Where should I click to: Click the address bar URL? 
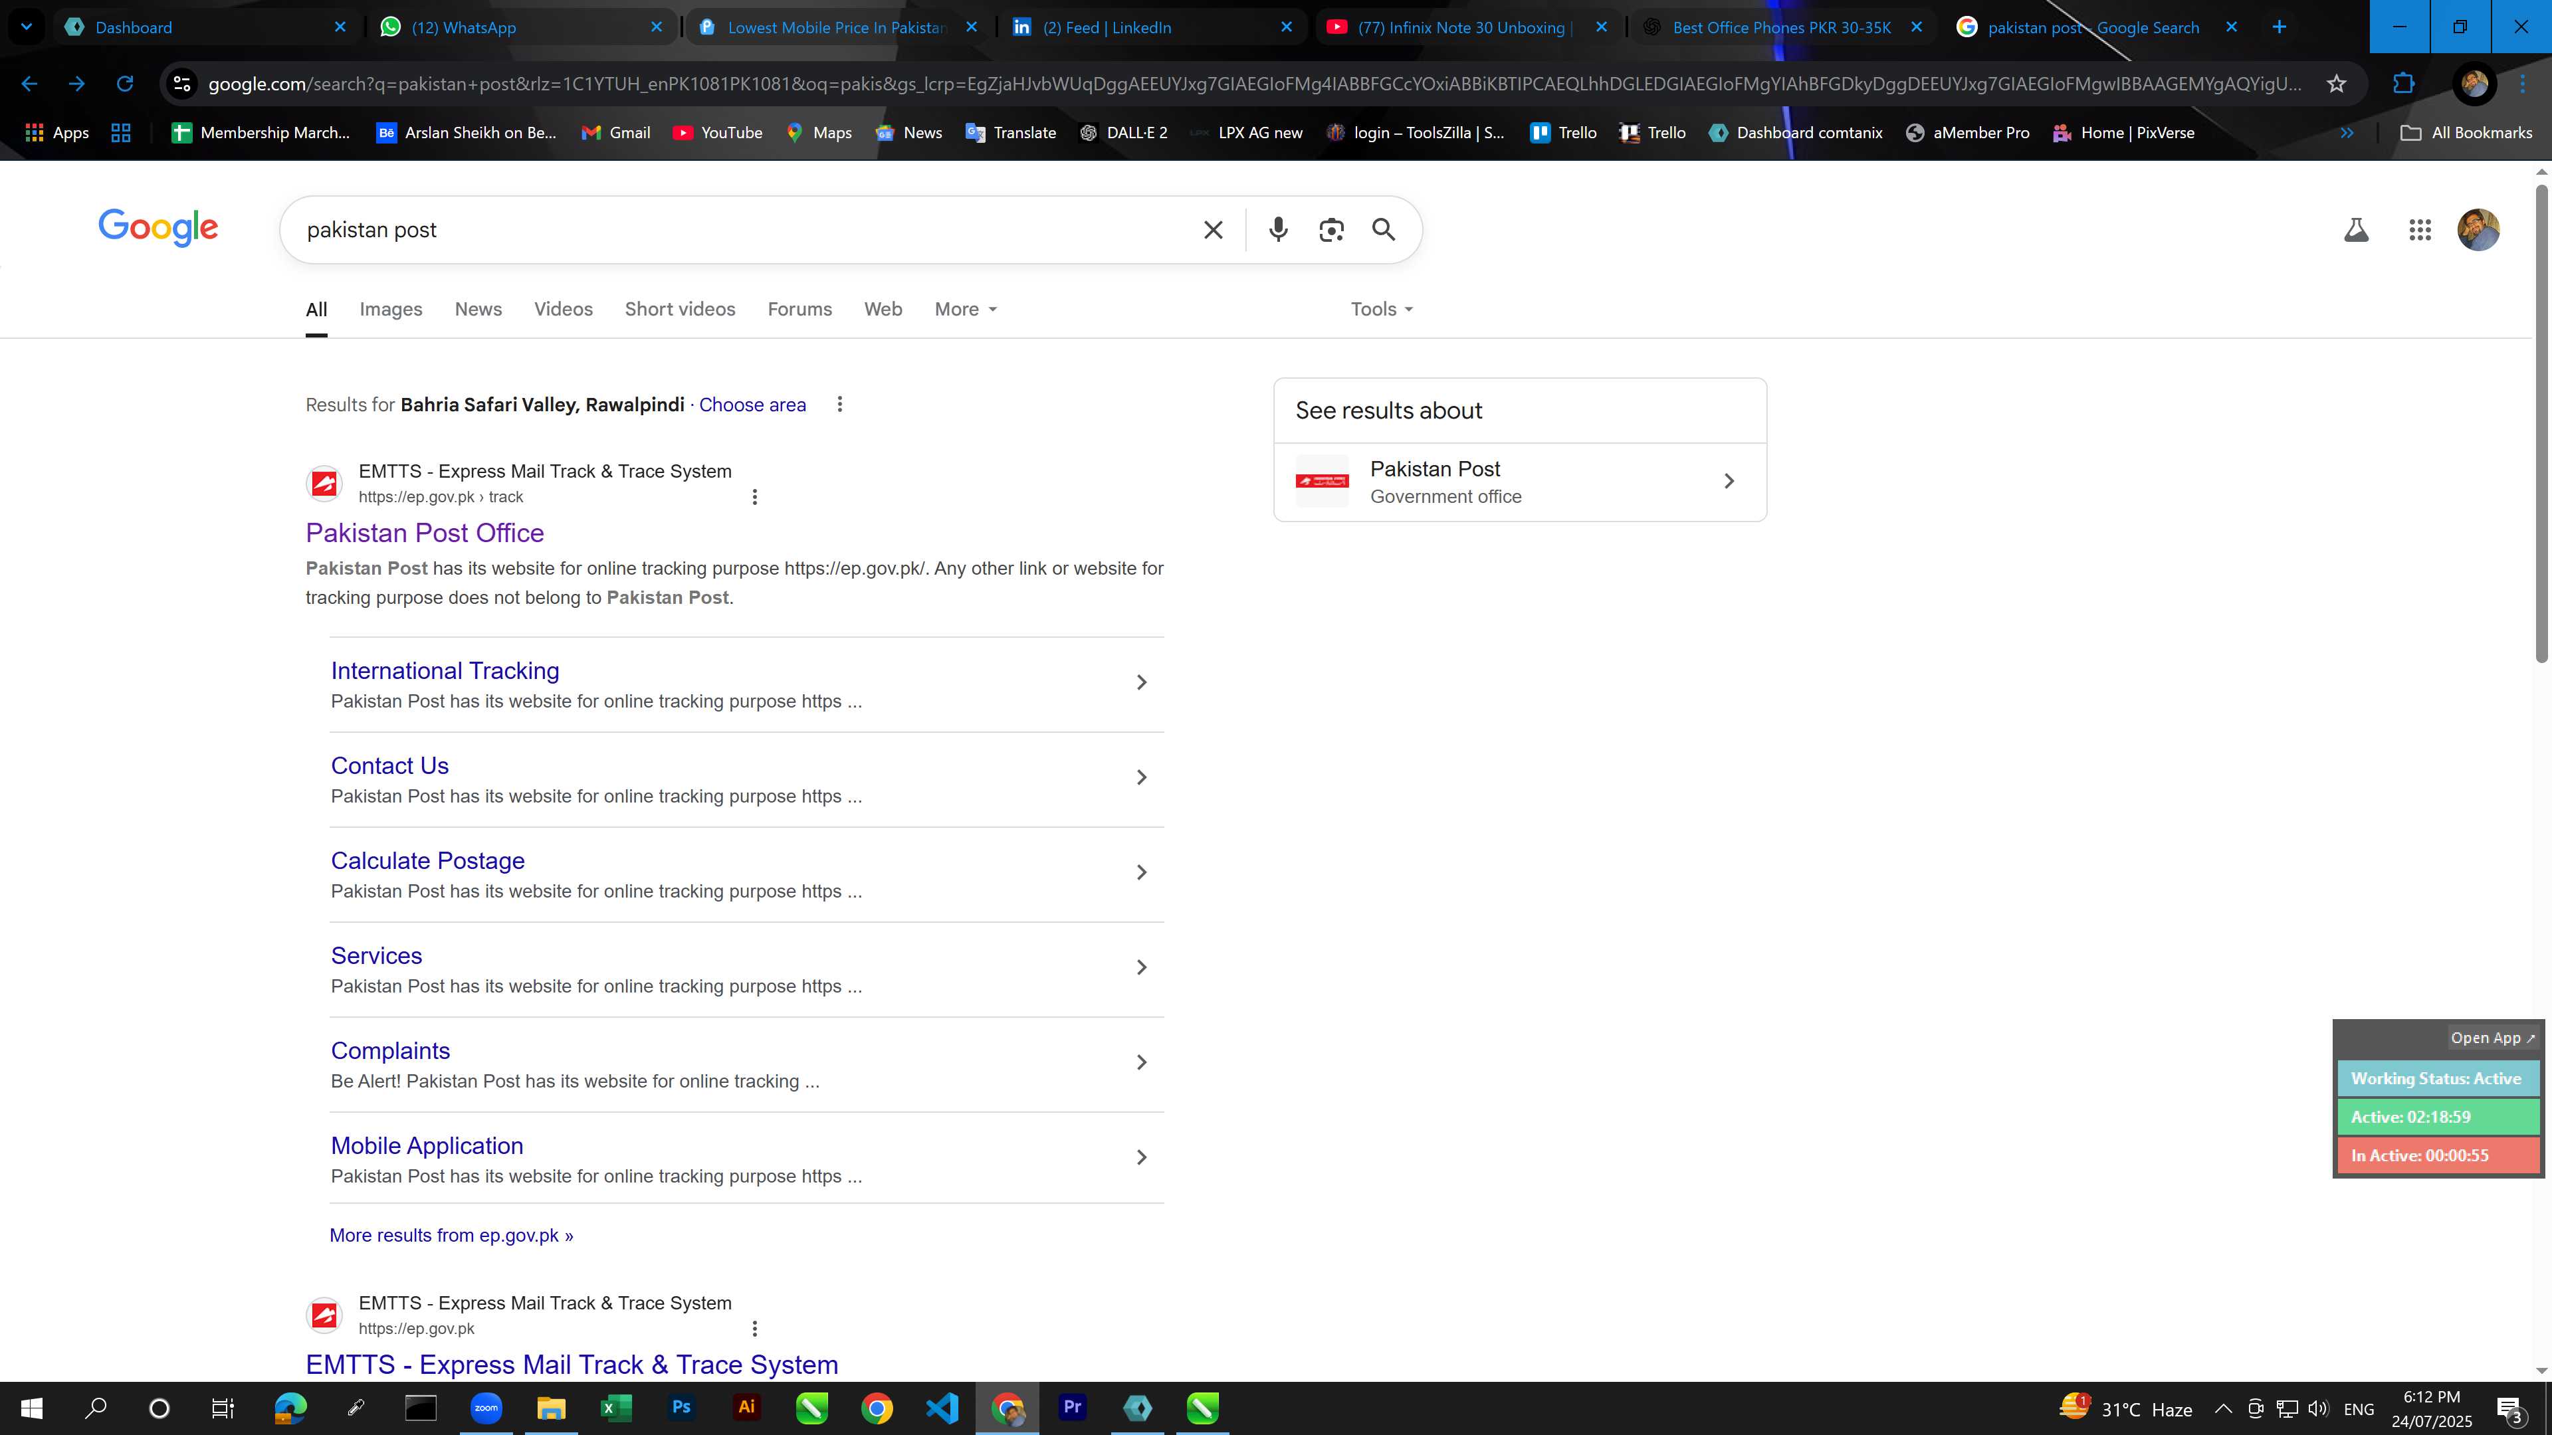click(x=1253, y=83)
